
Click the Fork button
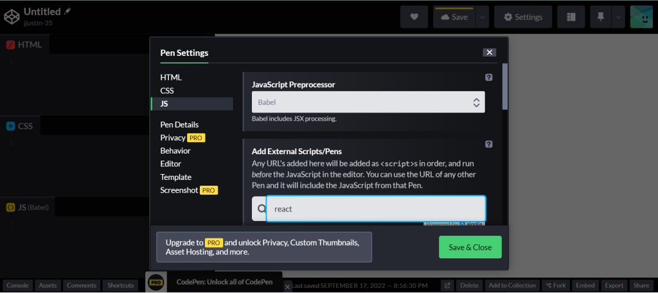(x=556, y=285)
